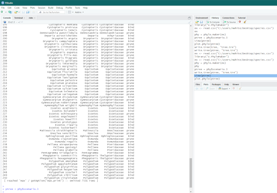Select history entry view(ptree) highlighted
Screen dimensions: 277x193
tap(235, 76)
